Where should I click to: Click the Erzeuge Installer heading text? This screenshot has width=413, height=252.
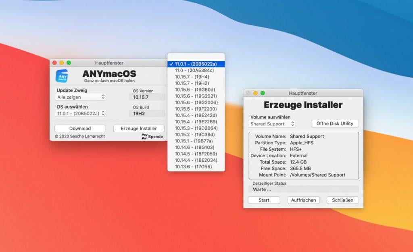pyautogui.click(x=303, y=105)
